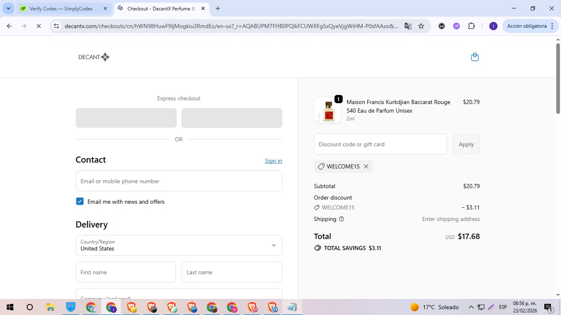Close the Verify Codes — SimplyCodes tab
This screenshot has width=561, height=315.
point(105,9)
